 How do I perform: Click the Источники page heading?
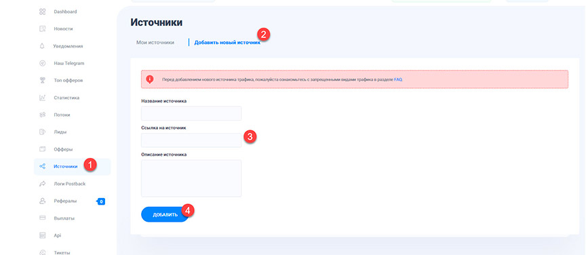point(156,22)
